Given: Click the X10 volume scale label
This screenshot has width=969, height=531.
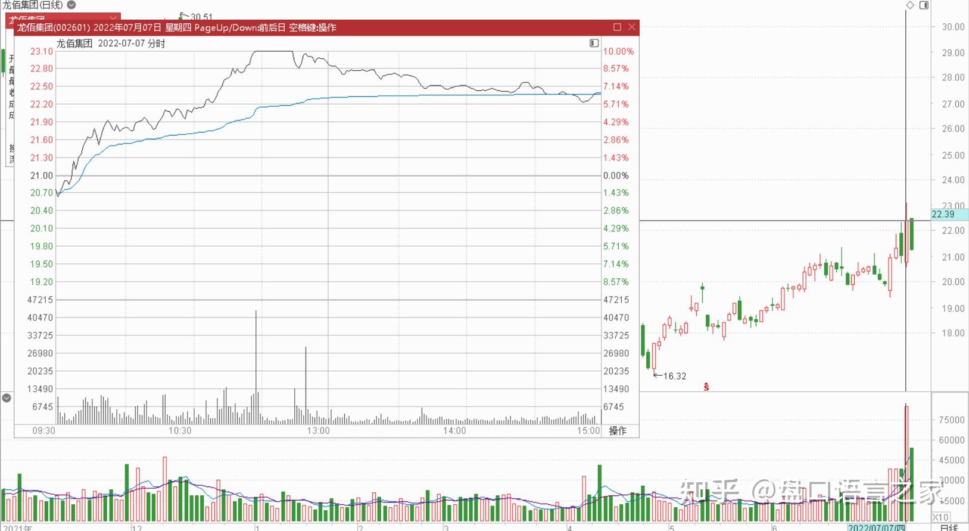Looking at the screenshot, I should point(940,517).
